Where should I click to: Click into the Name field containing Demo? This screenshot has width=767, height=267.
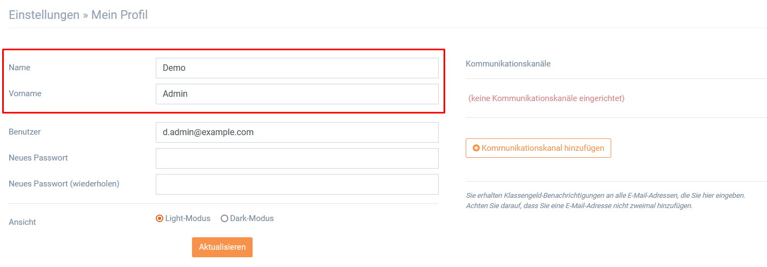coord(297,68)
